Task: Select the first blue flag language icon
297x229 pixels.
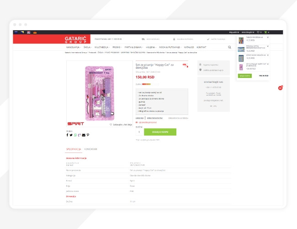Action: coord(16,32)
